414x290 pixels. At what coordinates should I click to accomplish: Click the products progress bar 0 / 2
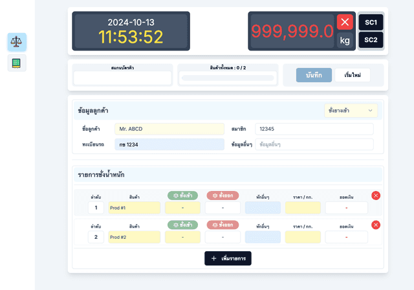228,78
